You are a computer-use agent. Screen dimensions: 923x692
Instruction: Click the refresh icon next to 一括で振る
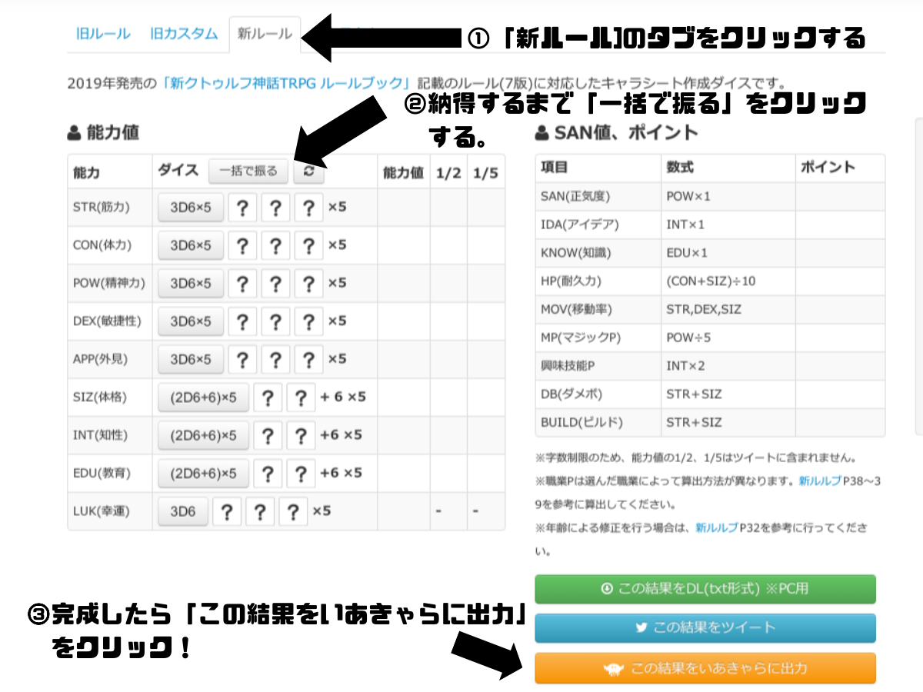308,171
